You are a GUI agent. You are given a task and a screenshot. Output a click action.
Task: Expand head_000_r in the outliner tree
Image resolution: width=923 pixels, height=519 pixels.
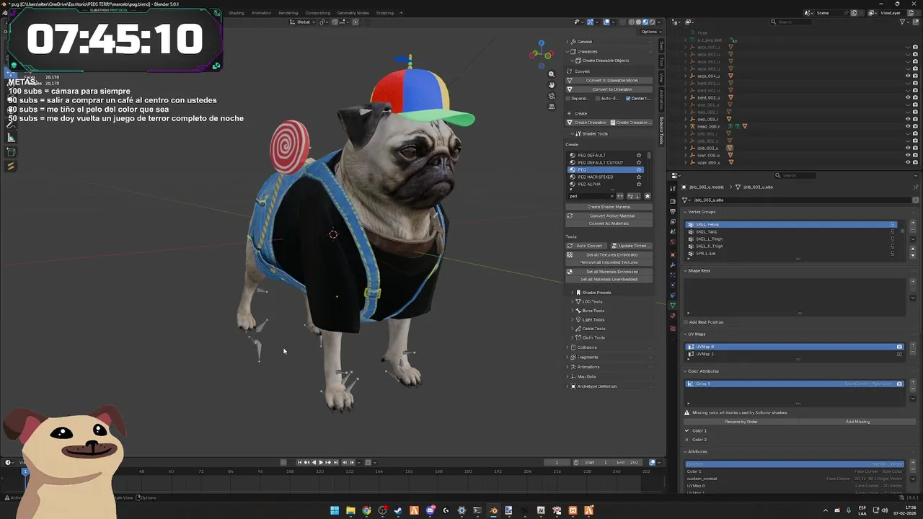point(685,126)
